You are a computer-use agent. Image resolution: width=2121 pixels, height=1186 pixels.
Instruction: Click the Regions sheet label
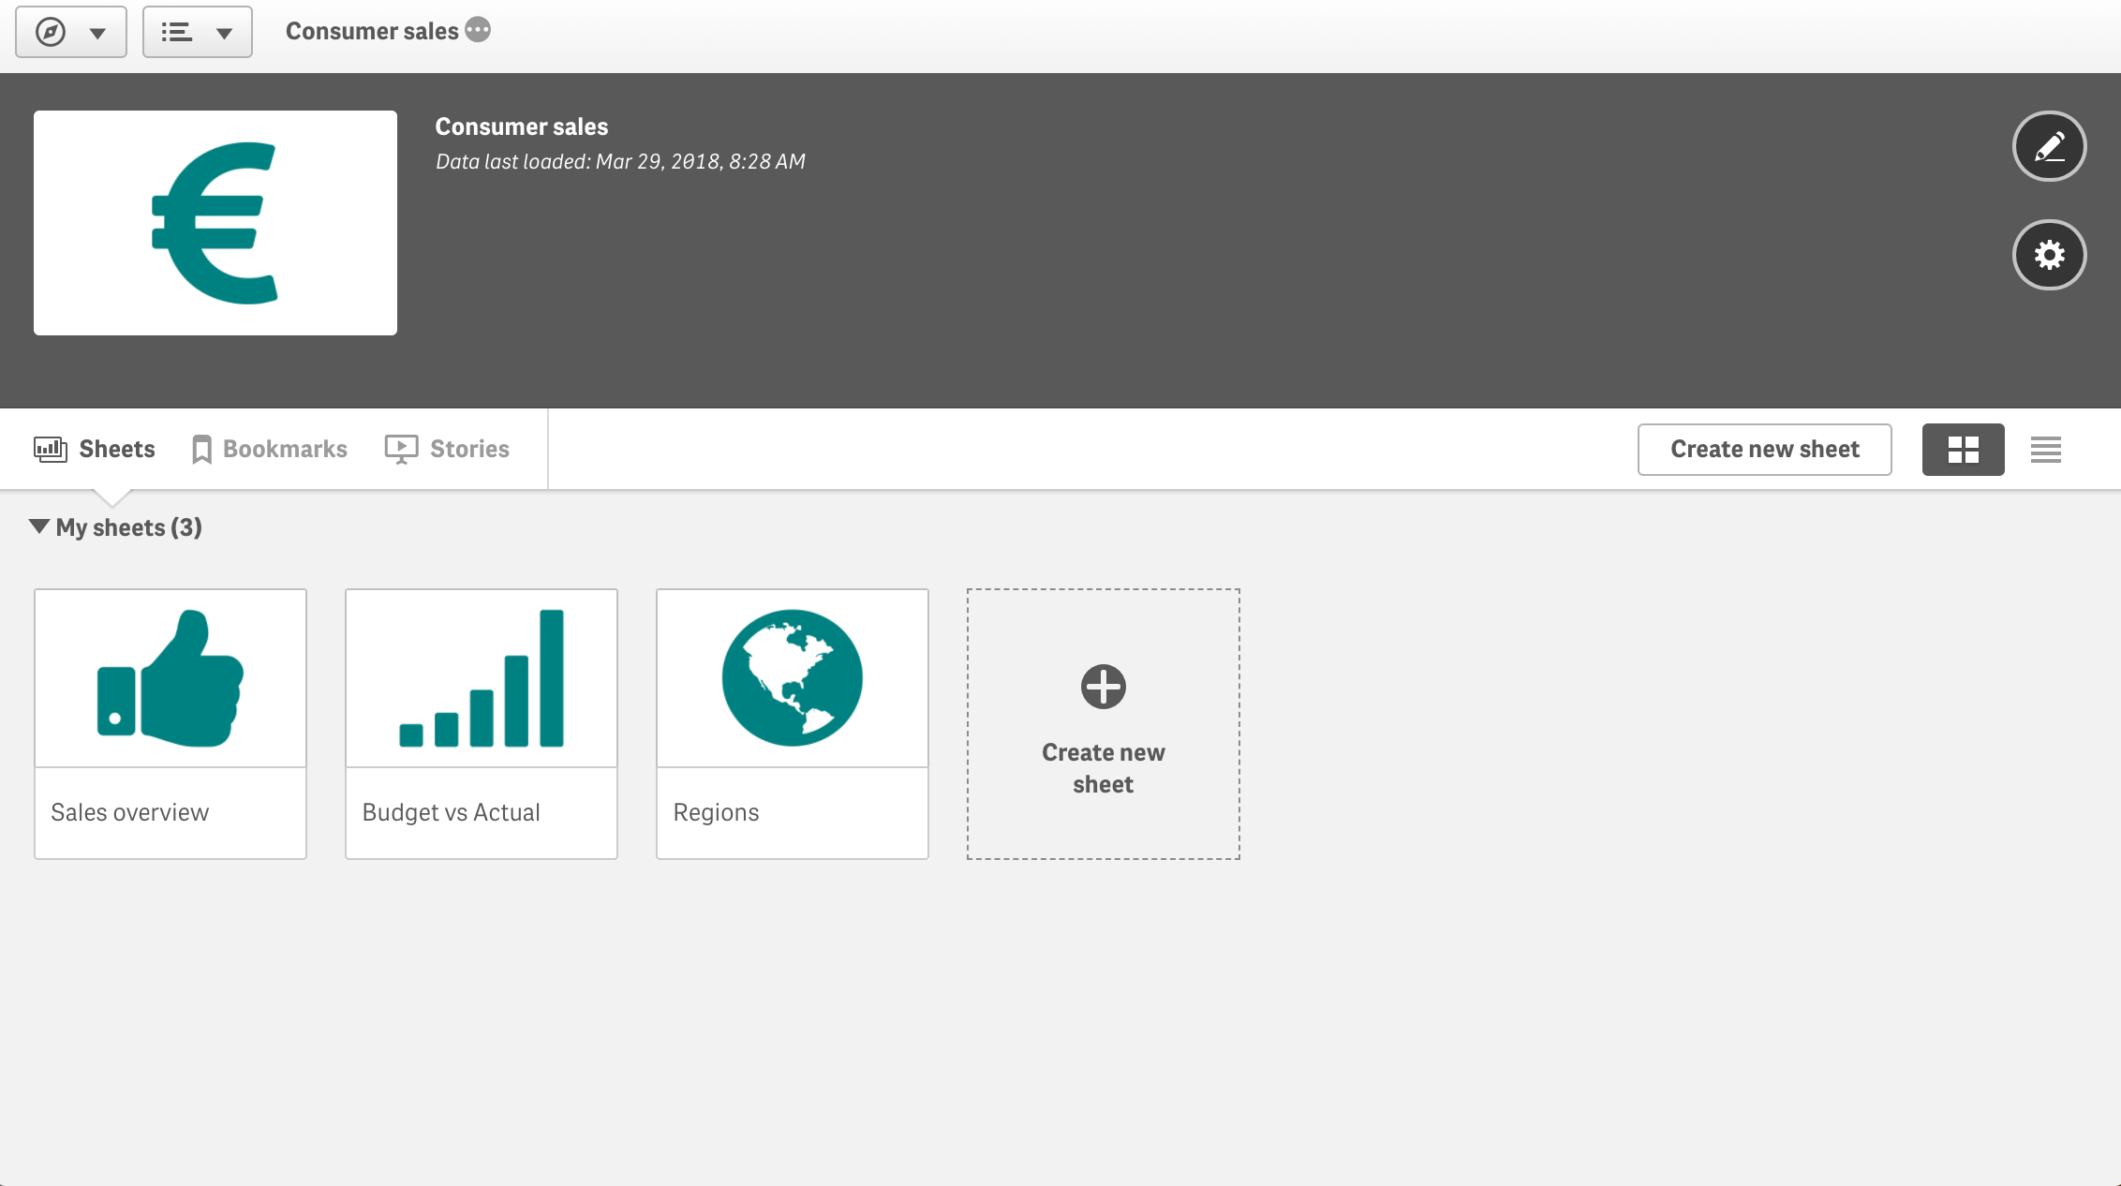coord(716,812)
